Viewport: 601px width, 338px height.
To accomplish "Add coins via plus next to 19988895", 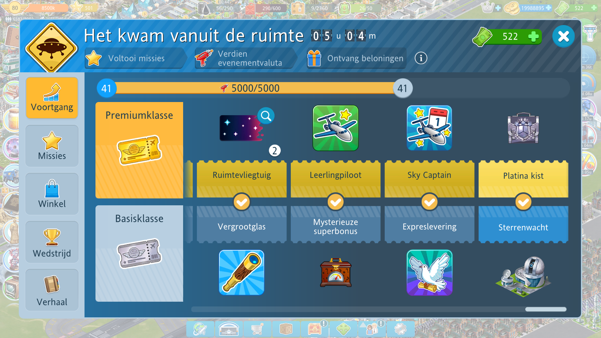I will coord(548,8).
